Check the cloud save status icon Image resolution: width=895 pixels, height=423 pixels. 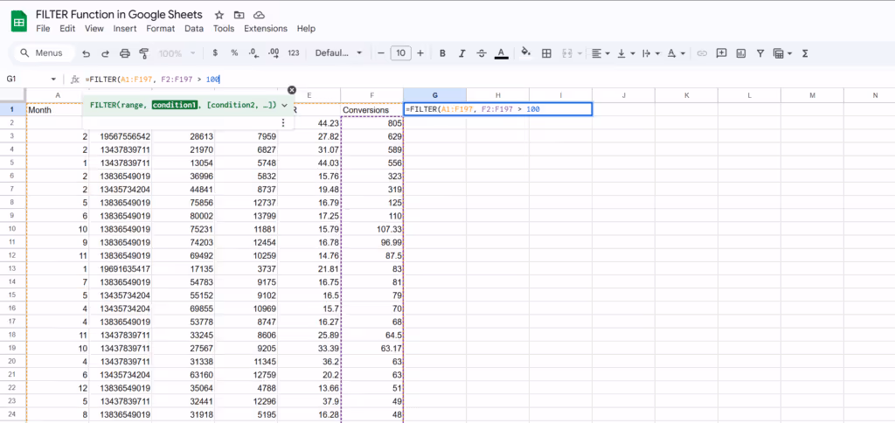point(259,15)
